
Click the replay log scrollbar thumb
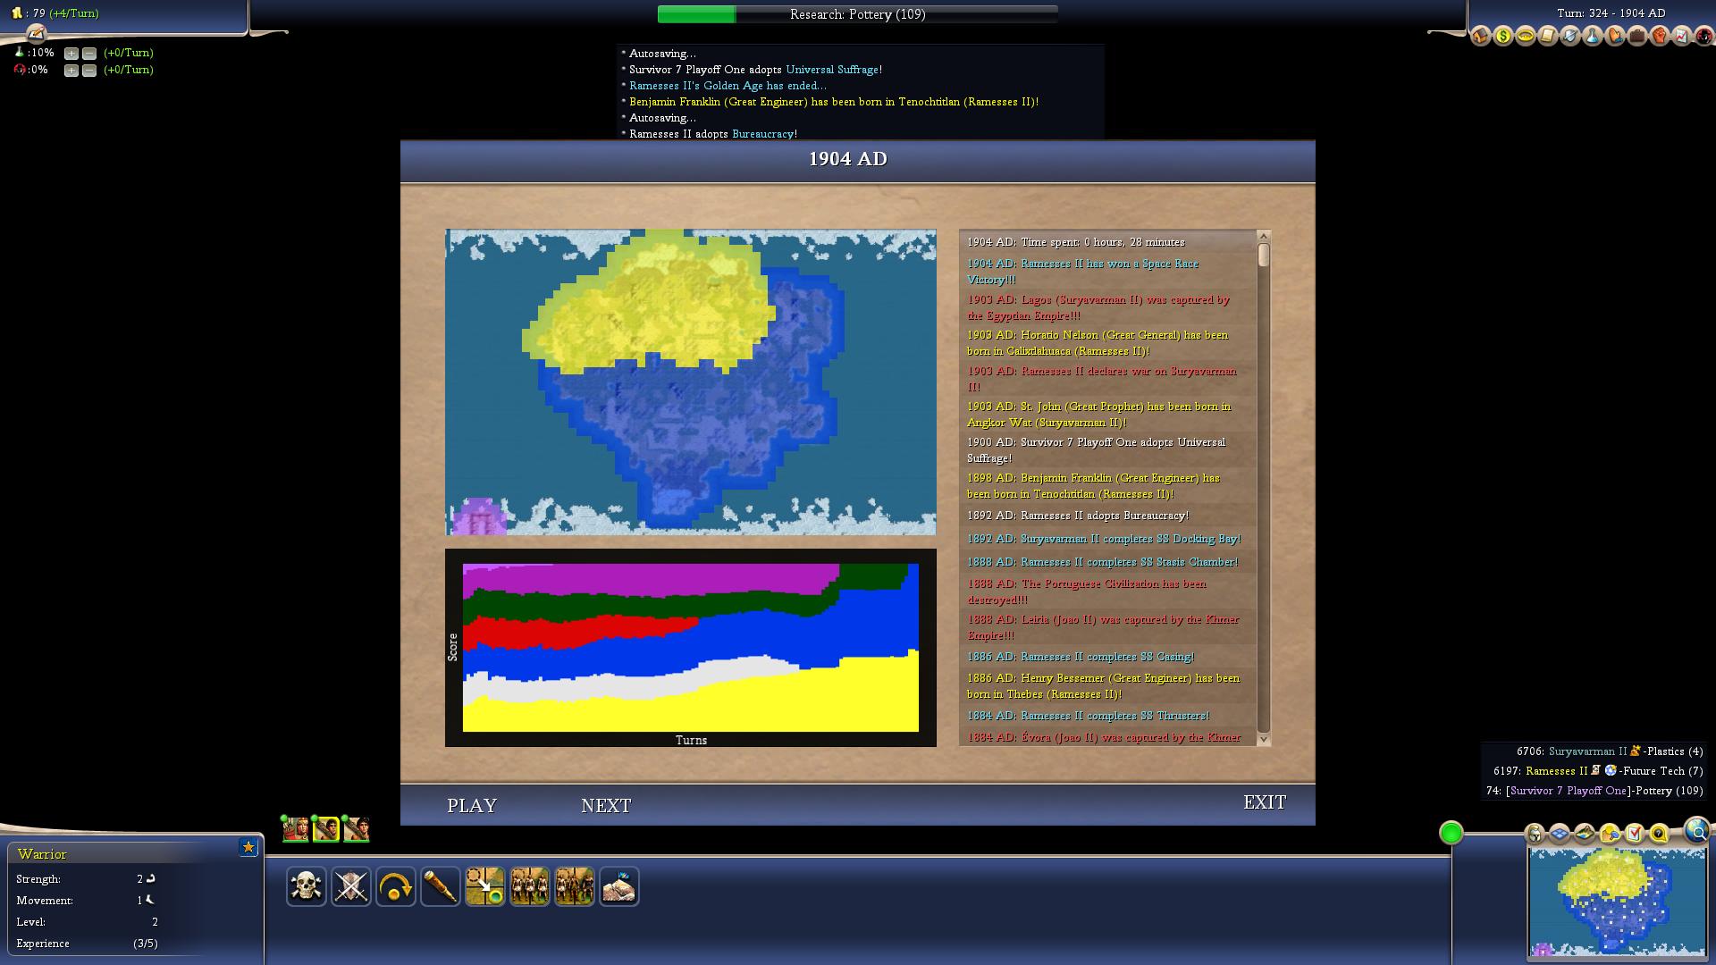pos(1264,255)
